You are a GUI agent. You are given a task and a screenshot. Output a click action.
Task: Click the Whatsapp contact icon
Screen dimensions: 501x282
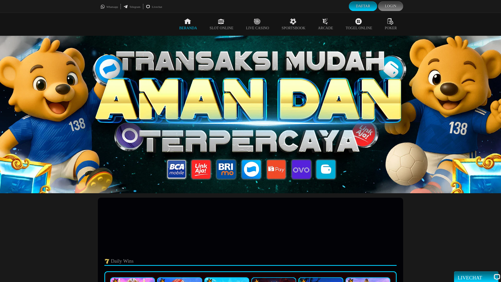click(x=103, y=7)
